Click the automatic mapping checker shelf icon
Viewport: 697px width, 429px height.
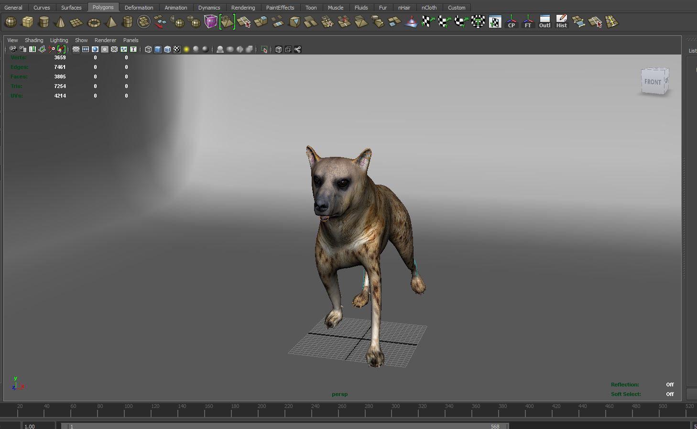[478, 22]
